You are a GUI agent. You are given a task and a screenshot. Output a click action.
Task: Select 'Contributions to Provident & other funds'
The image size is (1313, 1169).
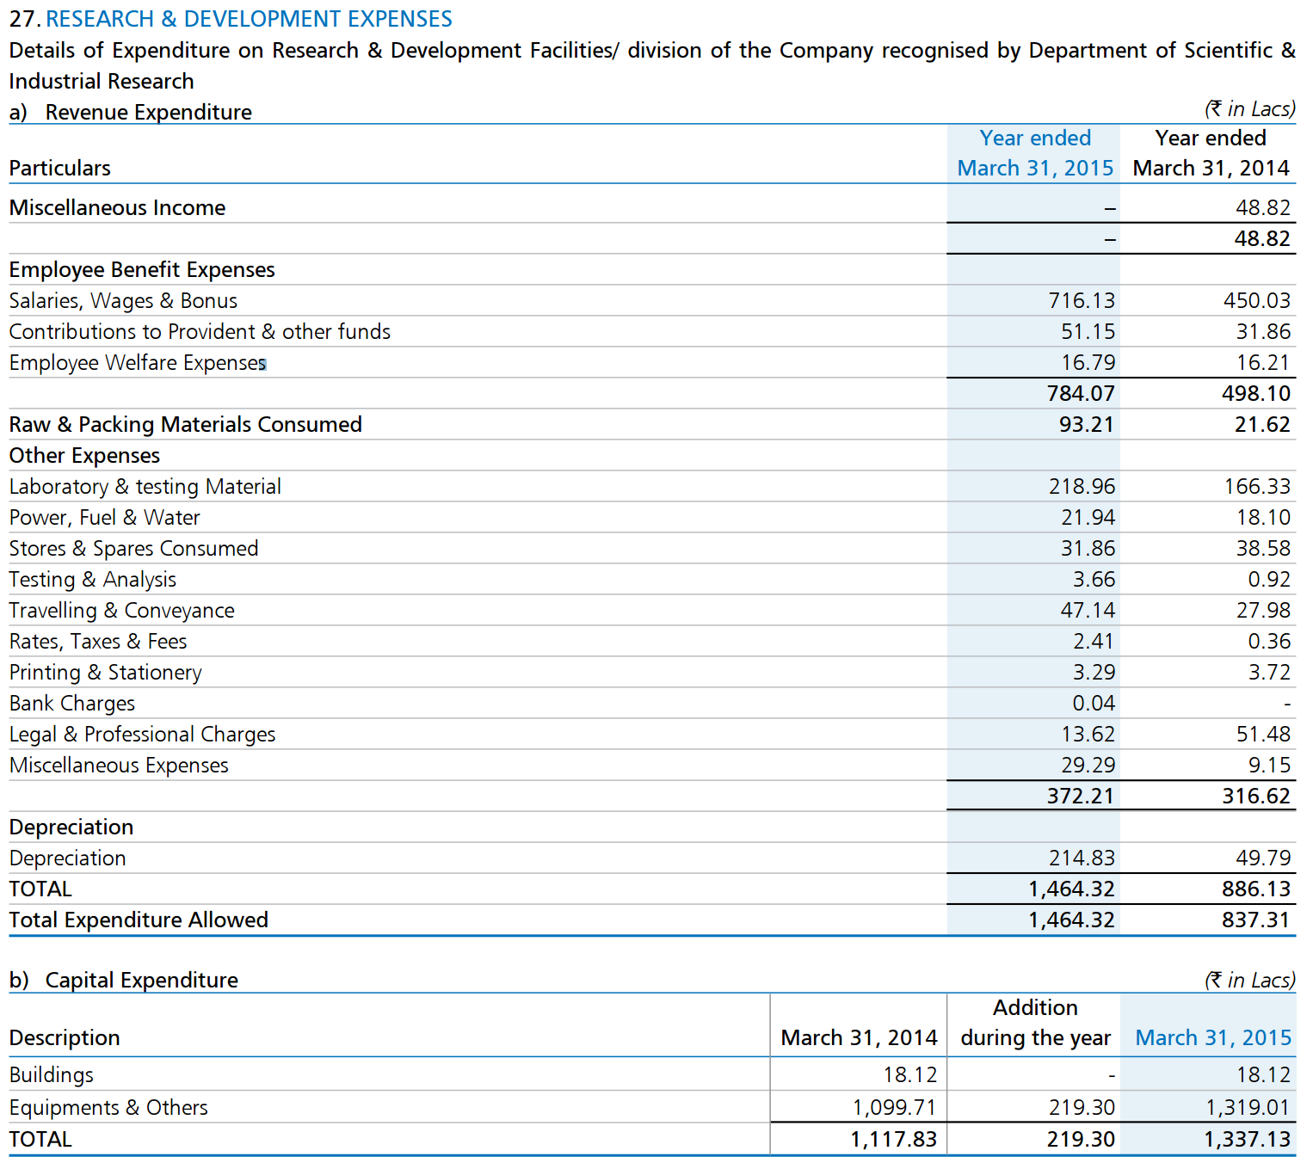point(200,331)
